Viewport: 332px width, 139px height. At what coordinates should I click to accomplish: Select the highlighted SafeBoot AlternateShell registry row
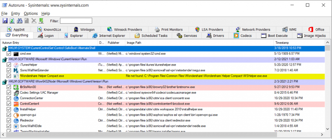point(166,48)
